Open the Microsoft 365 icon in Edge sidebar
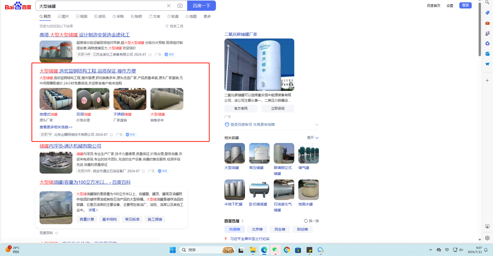This screenshot has width=493, height=256. tap(487, 43)
